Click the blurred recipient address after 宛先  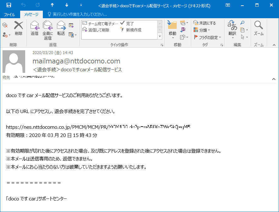point(34,77)
